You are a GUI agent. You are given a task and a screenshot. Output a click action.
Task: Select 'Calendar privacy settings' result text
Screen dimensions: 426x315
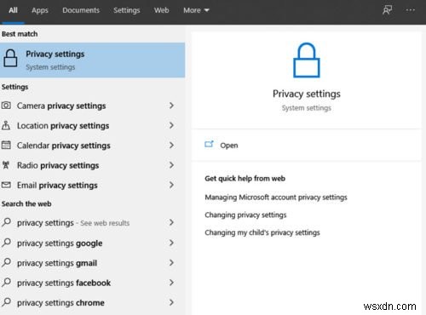click(64, 146)
